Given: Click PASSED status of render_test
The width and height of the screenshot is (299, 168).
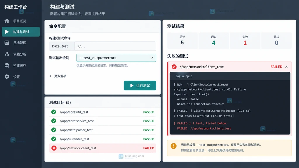Looking at the screenshot, I should (149, 139).
